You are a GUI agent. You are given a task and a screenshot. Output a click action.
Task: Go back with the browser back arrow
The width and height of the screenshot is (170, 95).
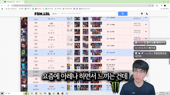click(x=2, y=6)
